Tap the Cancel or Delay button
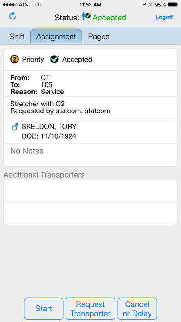 (137, 309)
